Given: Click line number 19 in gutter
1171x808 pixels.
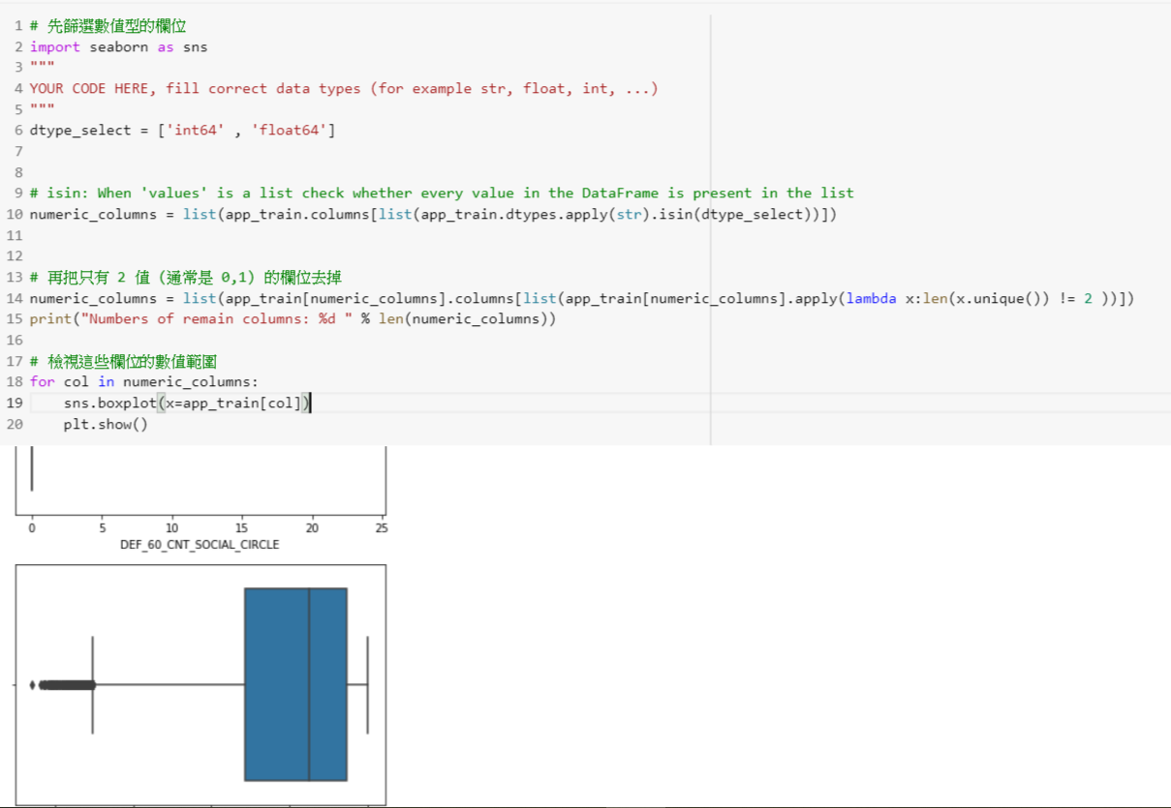Looking at the screenshot, I should click(x=15, y=403).
